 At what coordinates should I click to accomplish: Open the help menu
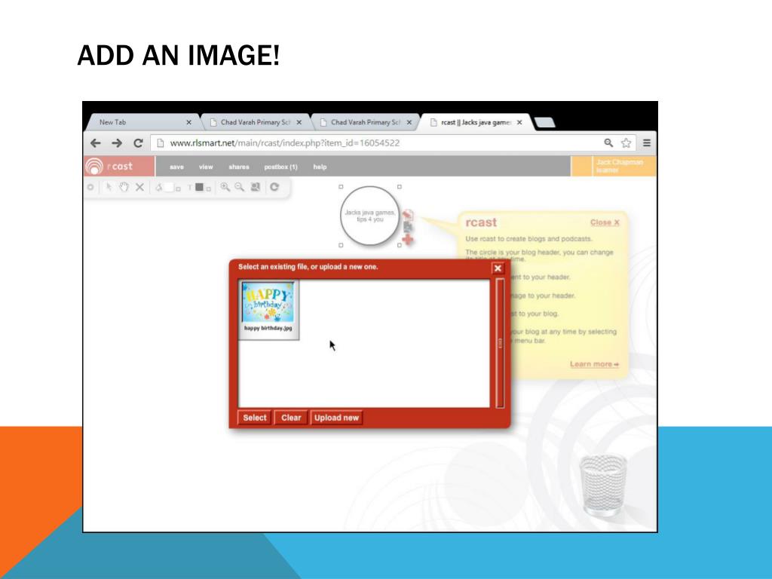(x=320, y=167)
